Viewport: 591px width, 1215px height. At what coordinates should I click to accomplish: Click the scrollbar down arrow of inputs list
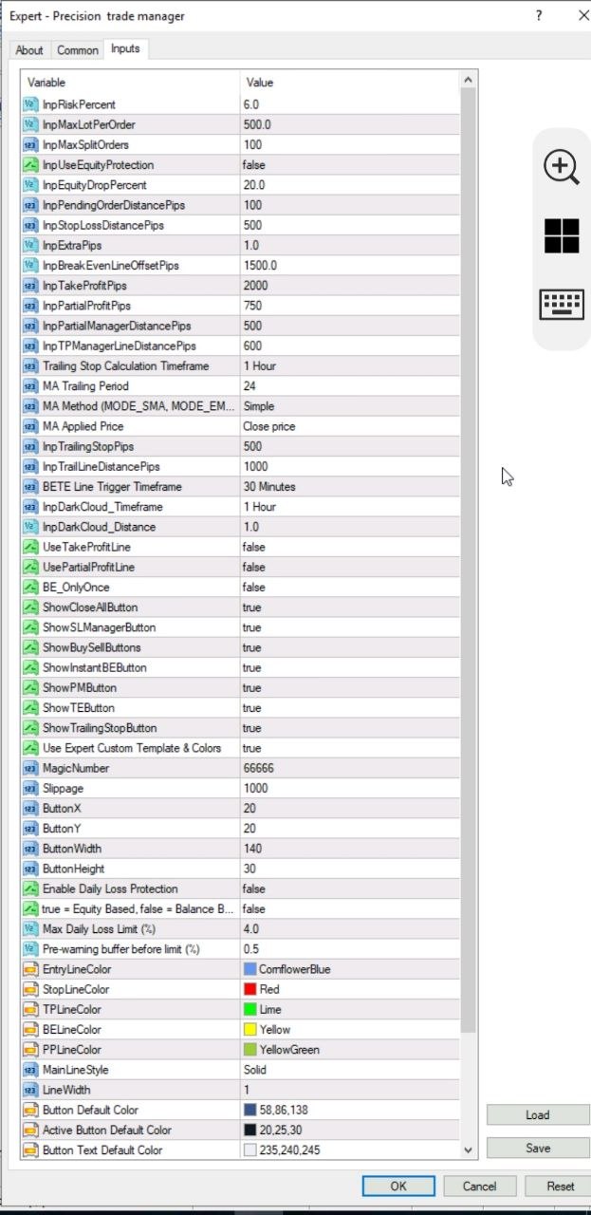tap(468, 1150)
